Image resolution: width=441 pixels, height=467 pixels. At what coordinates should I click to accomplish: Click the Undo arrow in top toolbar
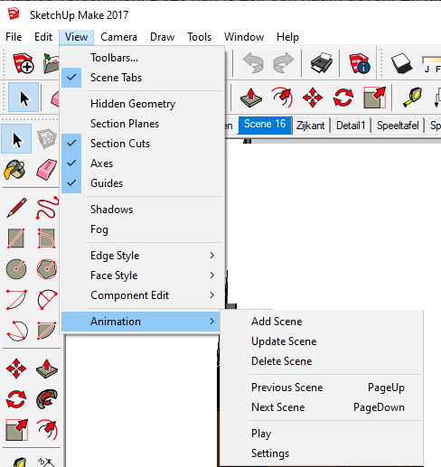(x=253, y=63)
